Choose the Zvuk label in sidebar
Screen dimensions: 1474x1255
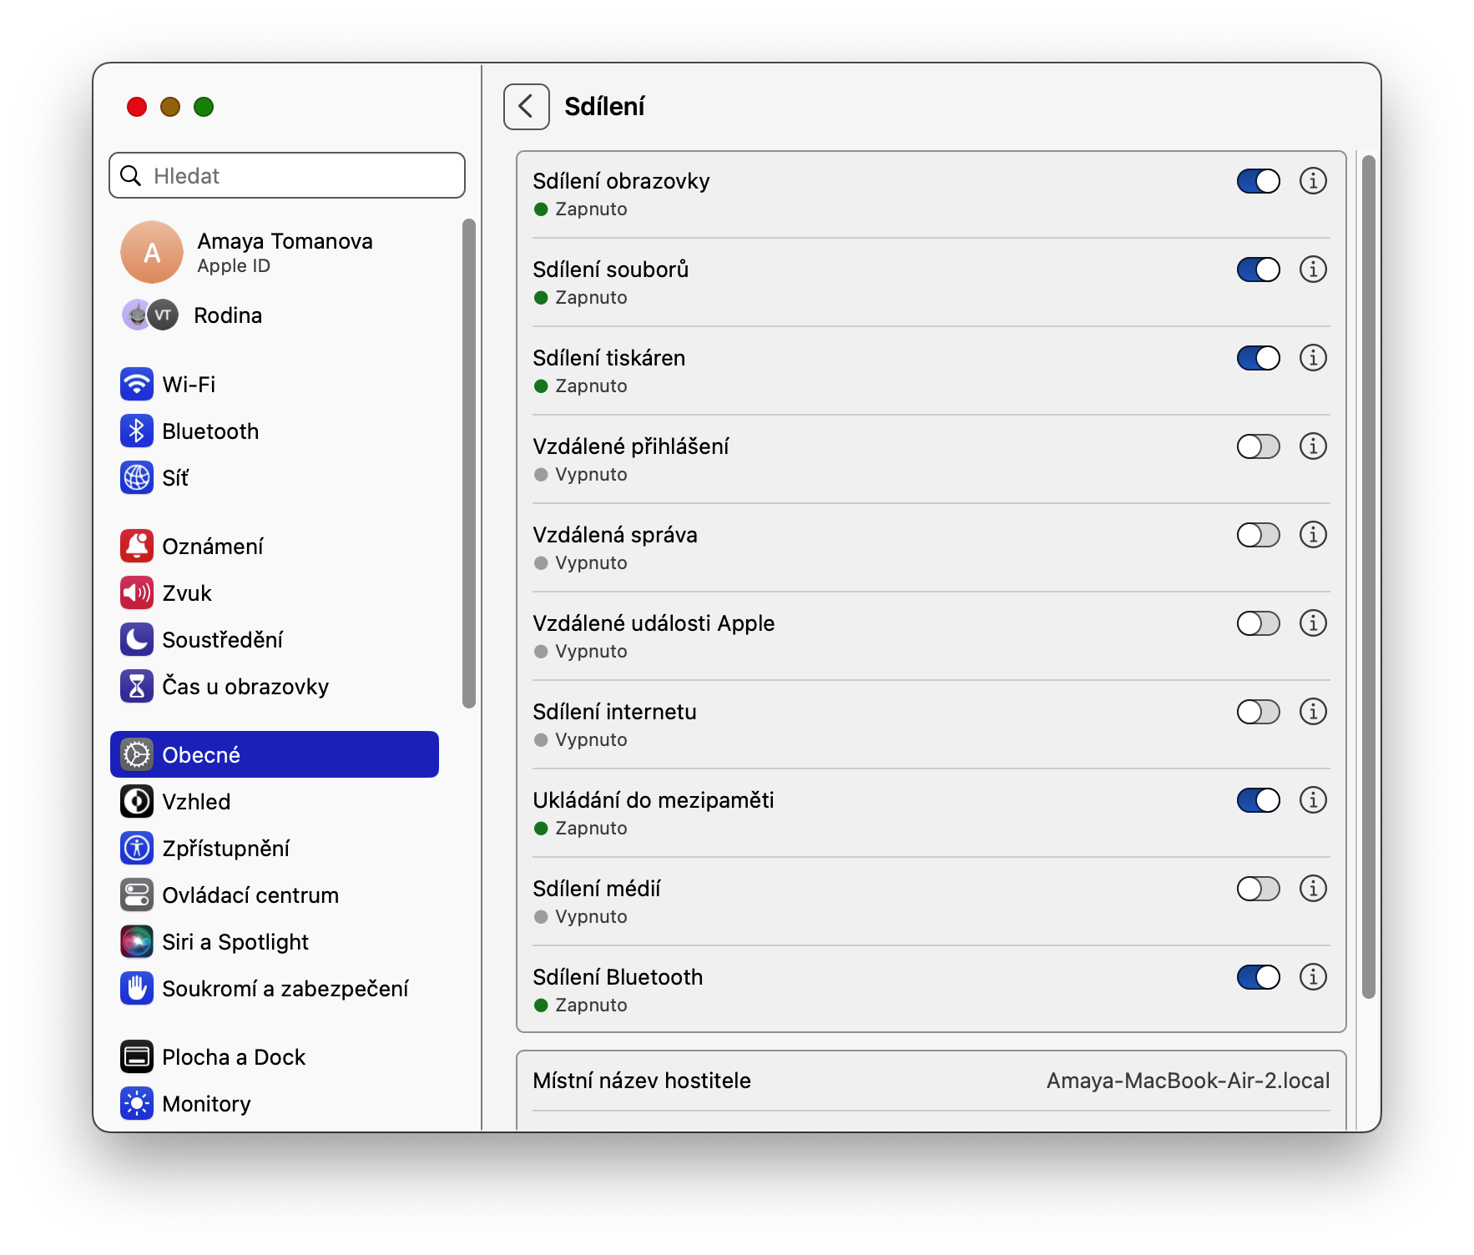(187, 593)
